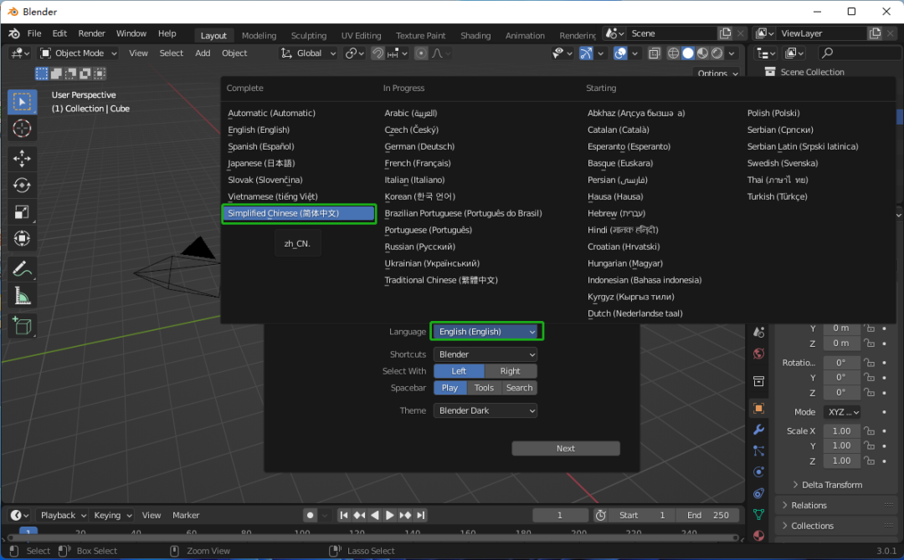Select the Add Cube tool
Image resolution: width=904 pixels, height=560 pixels.
pyautogui.click(x=22, y=326)
